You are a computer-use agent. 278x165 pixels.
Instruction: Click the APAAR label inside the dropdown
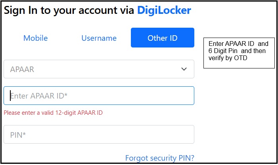pyautogui.click(x=22, y=69)
